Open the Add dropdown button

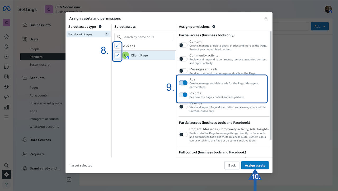(320, 26)
